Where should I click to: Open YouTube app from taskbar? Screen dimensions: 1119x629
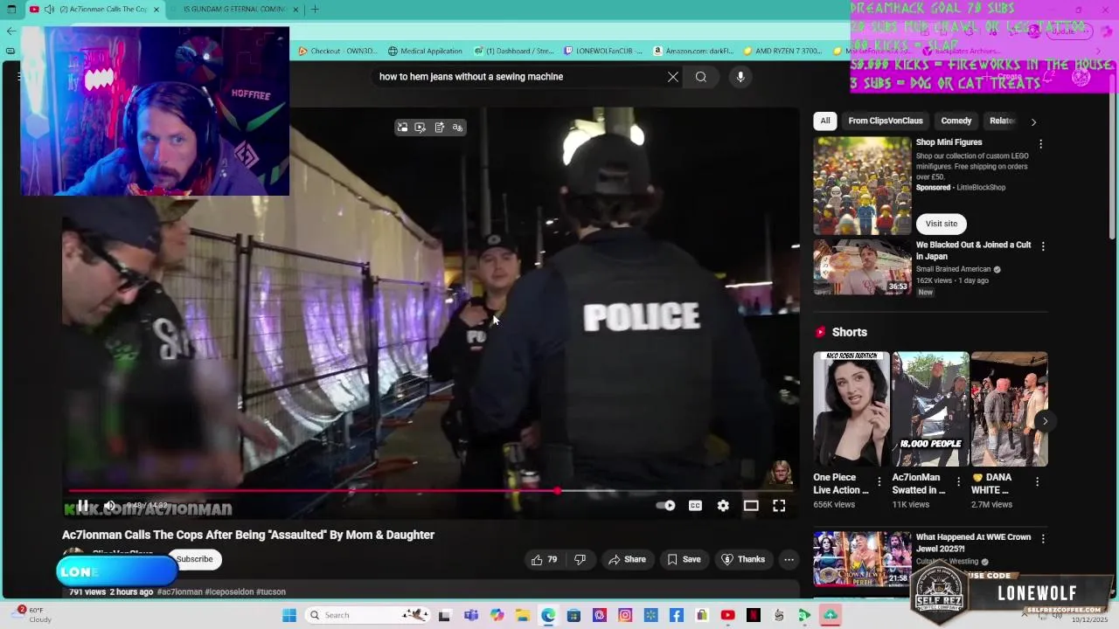click(727, 615)
